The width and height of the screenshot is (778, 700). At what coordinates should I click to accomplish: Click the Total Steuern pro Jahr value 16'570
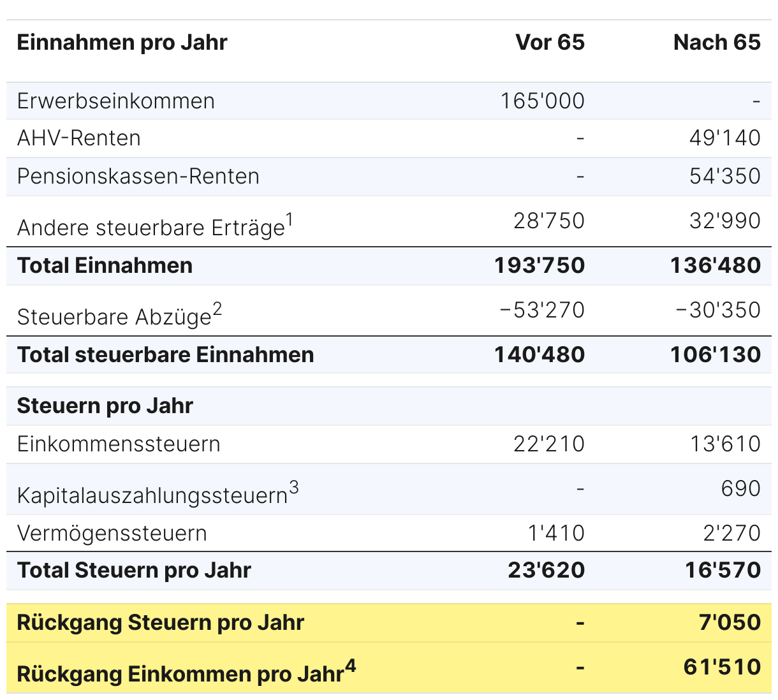[723, 570]
